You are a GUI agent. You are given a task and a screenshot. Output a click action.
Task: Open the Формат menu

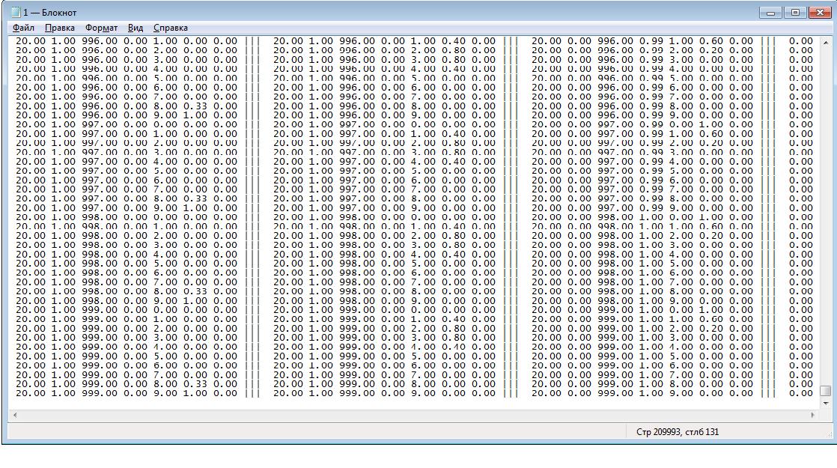click(101, 28)
